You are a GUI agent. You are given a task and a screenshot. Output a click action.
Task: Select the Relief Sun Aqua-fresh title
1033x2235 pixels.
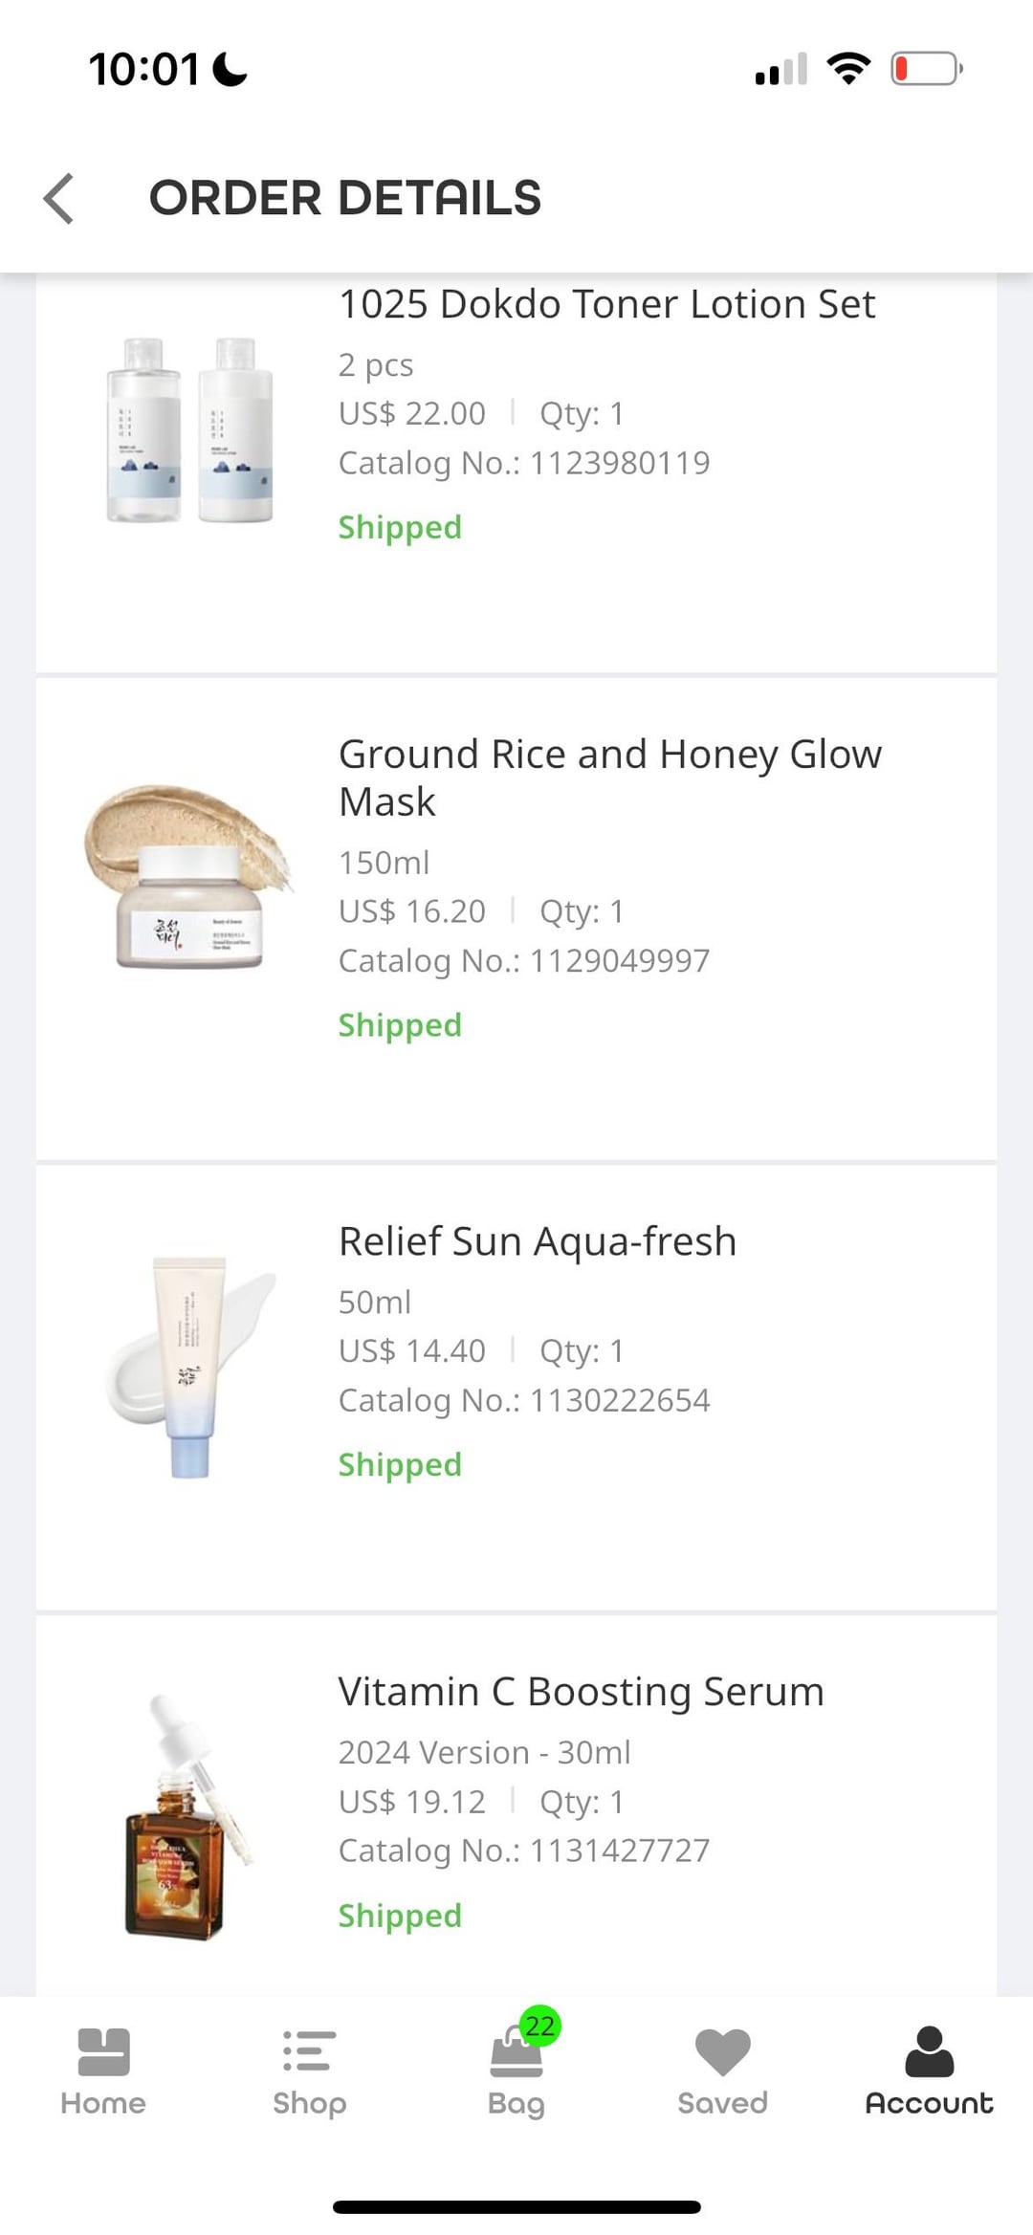(x=538, y=1241)
